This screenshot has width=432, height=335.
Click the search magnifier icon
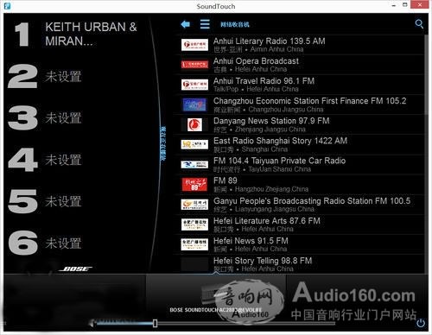point(419,24)
